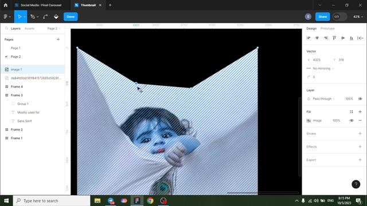The height and width of the screenshot is (206, 367).
Task: Open the Move tools dropdown arrow
Action: coord(25,17)
